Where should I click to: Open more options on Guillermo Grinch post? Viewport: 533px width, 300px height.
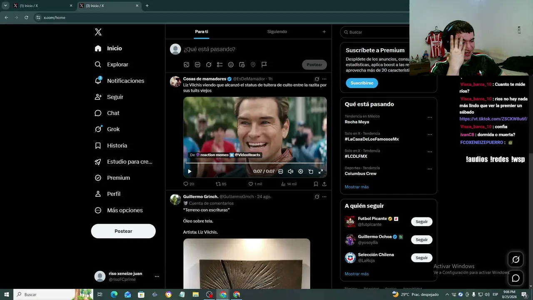point(324,197)
